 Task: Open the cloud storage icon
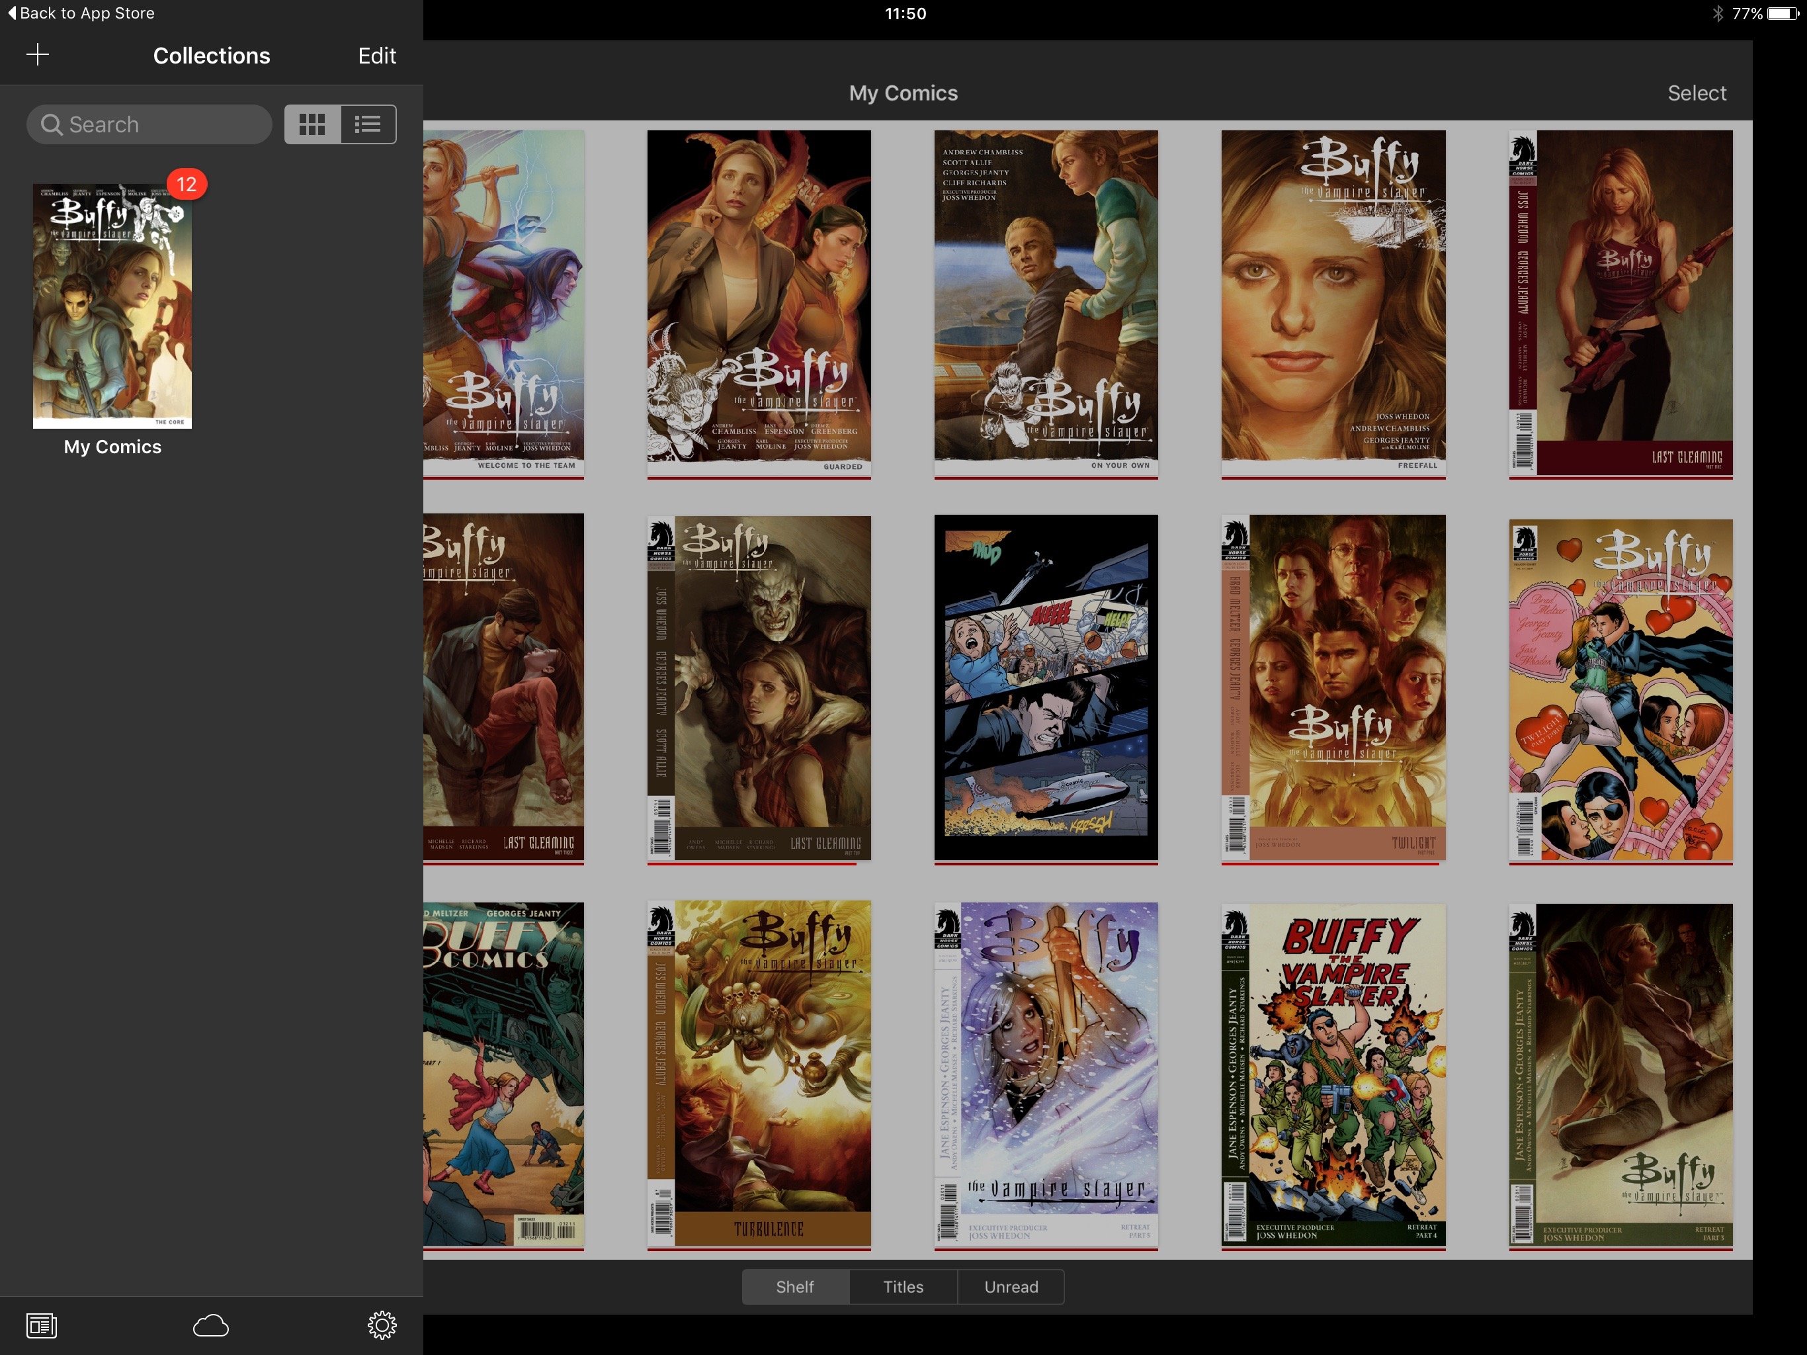point(211,1326)
